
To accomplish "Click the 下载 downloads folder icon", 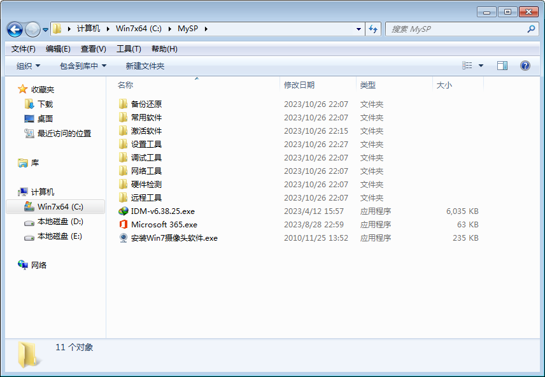I will (29, 104).
